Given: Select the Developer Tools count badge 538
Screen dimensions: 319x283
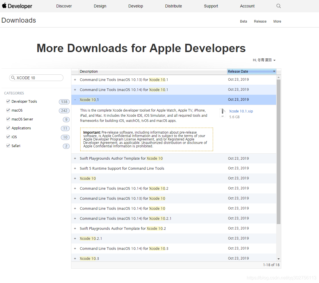Looking at the screenshot, I should pos(64,102).
